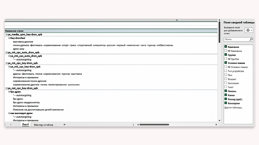This screenshot has width=259, height=145.
Task: Check the Тип устройства field
Action: pos(226,71)
